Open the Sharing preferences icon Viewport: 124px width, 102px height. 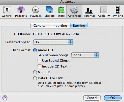point(50,10)
